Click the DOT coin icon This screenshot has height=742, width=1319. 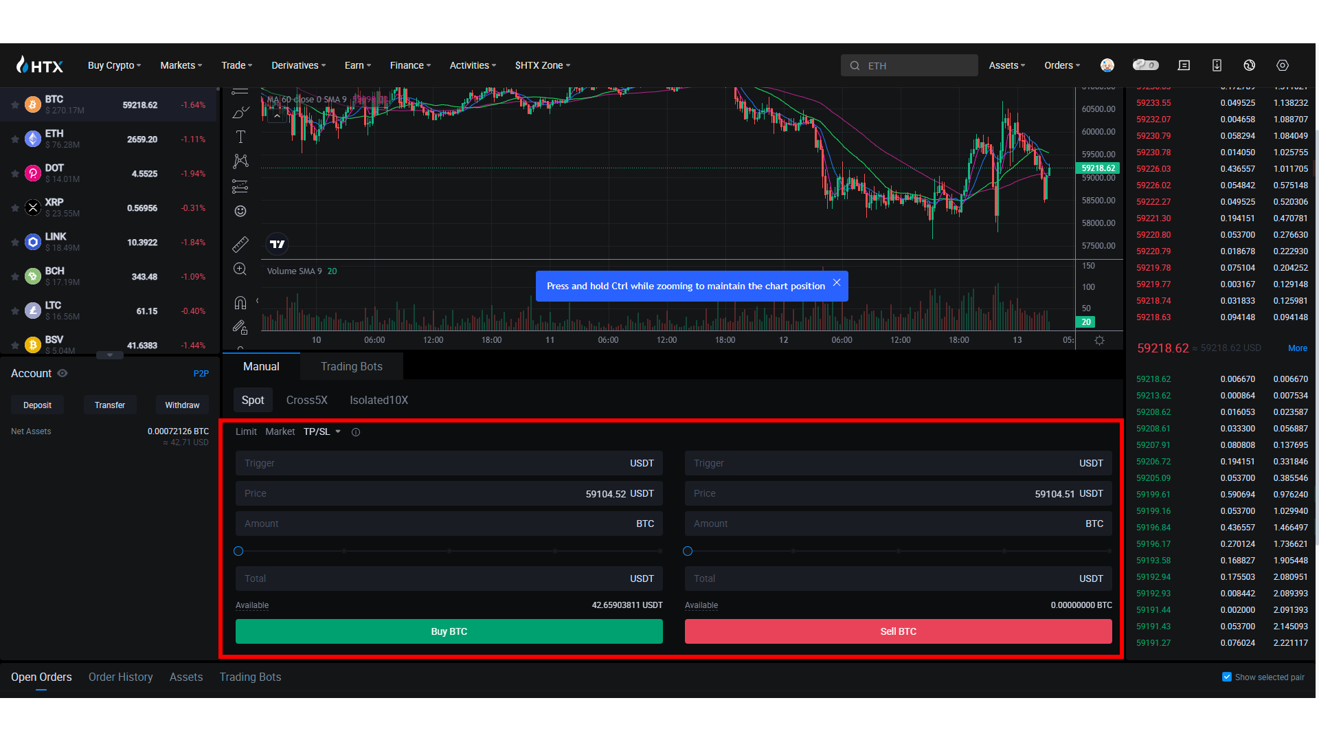(33, 173)
